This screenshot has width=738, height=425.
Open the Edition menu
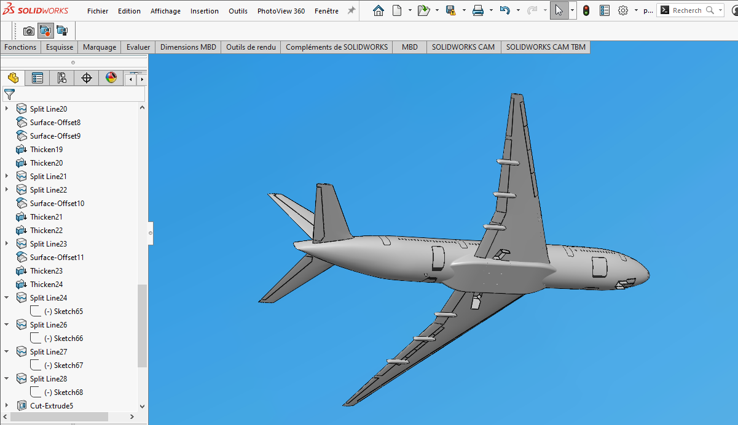(129, 11)
